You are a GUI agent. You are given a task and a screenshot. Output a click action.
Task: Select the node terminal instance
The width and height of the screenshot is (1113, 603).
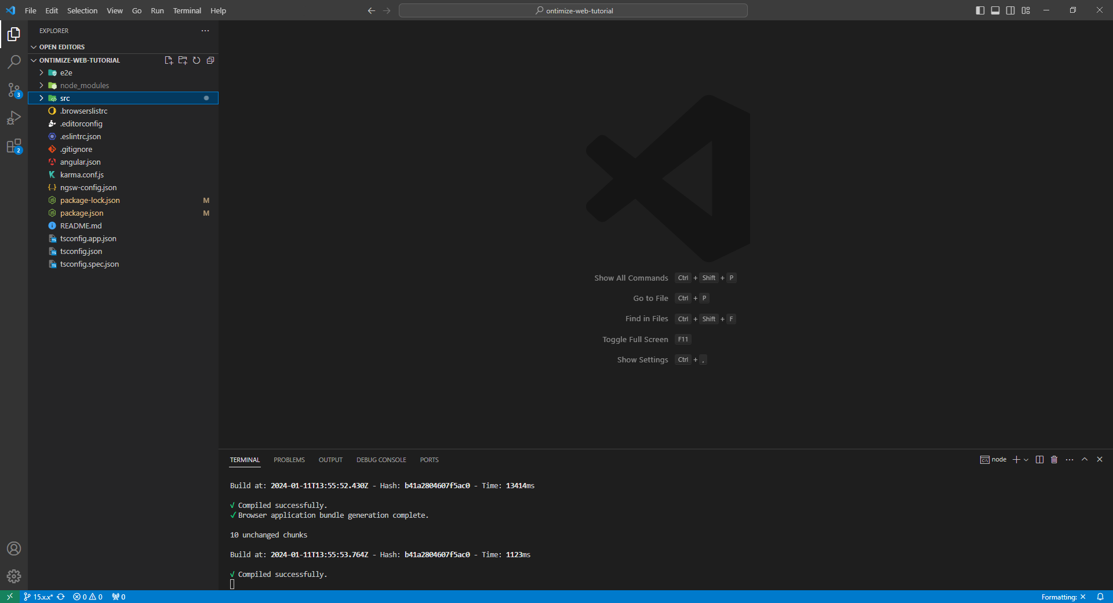(x=993, y=460)
